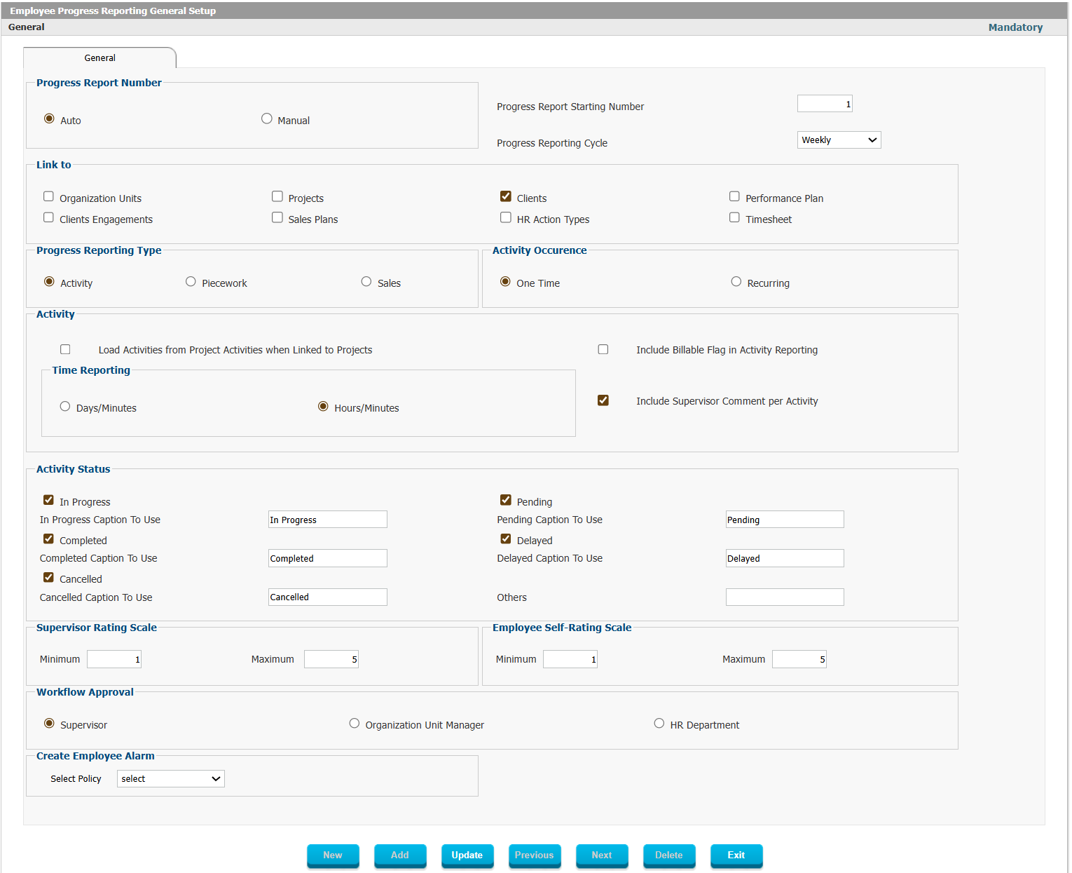Open the Select Policy dropdown

(x=171, y=778)
